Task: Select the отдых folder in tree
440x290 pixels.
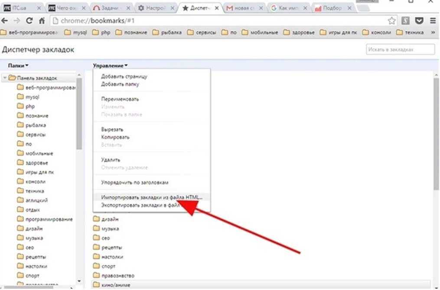Action: (28, 210)
